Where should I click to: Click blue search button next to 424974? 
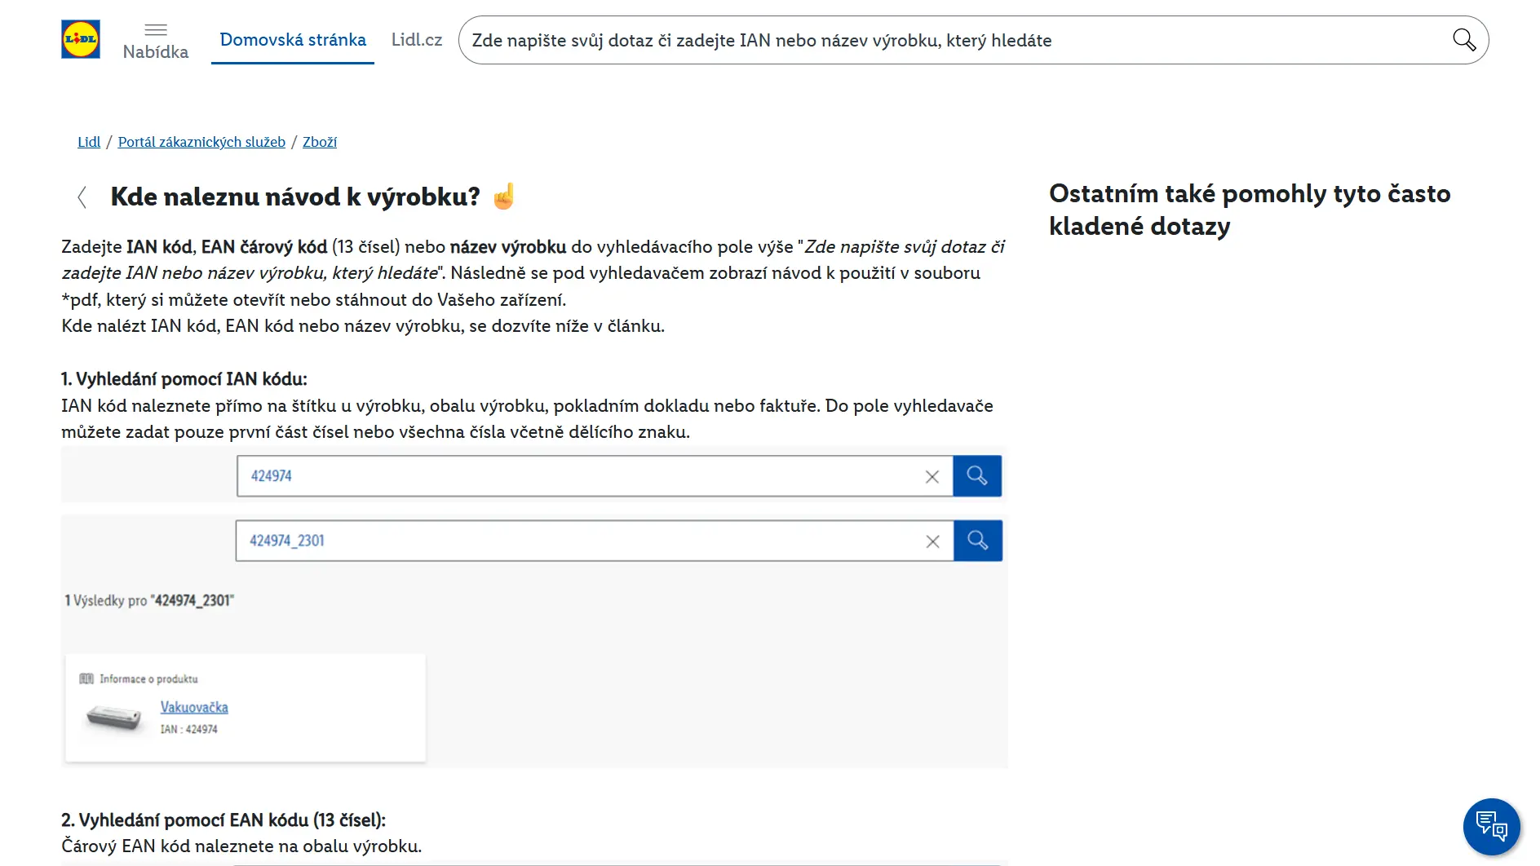[977, 476]
